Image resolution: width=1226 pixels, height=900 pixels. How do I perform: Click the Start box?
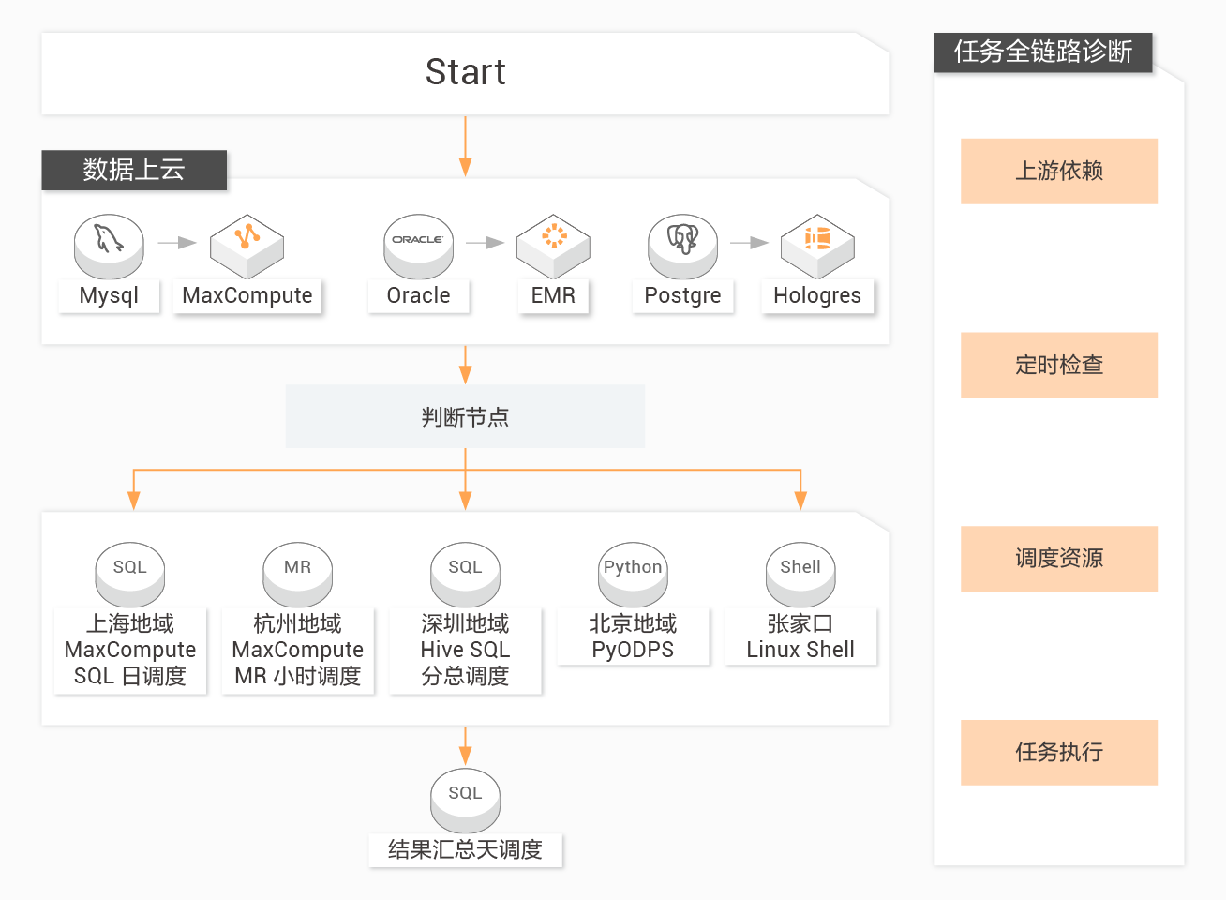(x=465, y=73)
